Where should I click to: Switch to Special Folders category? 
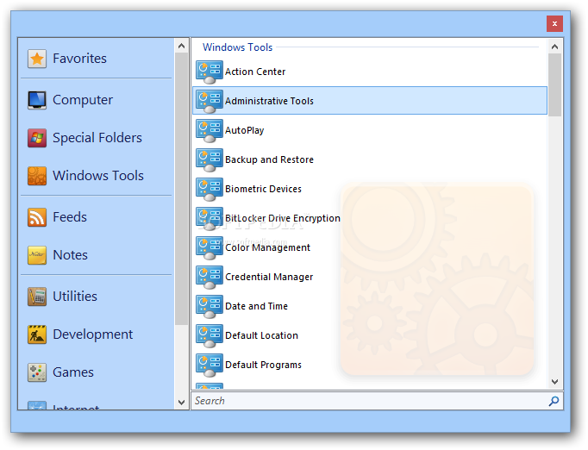point(97,138)
